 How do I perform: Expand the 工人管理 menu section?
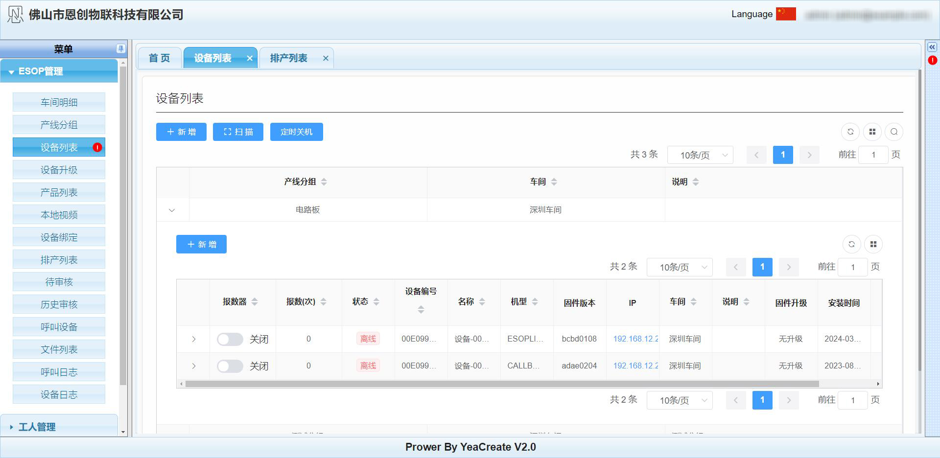point(37,427)
